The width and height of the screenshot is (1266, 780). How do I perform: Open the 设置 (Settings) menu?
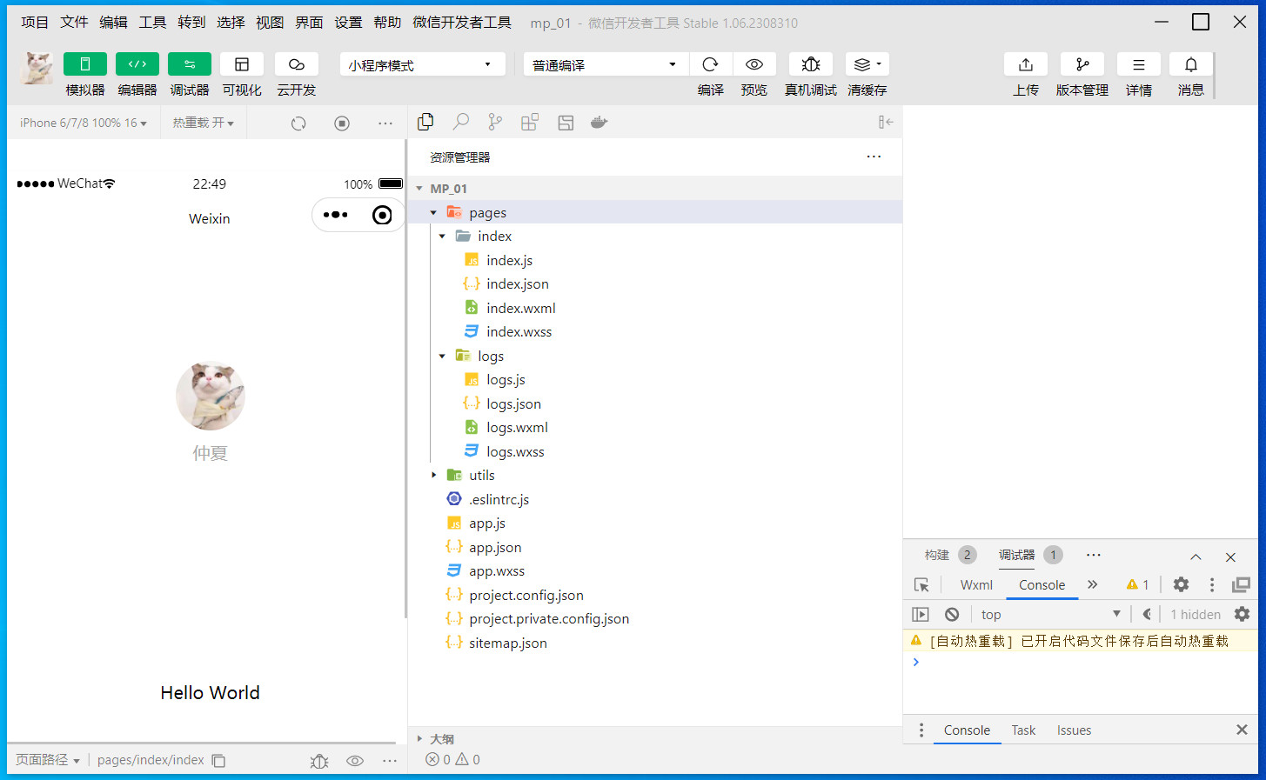click(348, 23)
